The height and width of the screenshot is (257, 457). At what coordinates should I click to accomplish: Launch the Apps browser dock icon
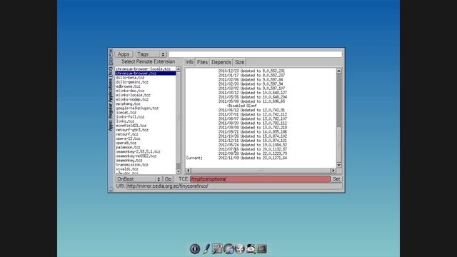[x=228, y=248]
